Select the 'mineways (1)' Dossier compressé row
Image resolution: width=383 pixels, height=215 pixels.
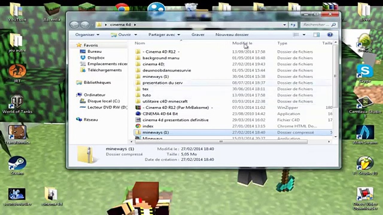point(233,132)
